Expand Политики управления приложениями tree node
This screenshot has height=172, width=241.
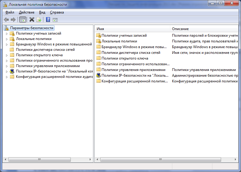pos(7,66)
